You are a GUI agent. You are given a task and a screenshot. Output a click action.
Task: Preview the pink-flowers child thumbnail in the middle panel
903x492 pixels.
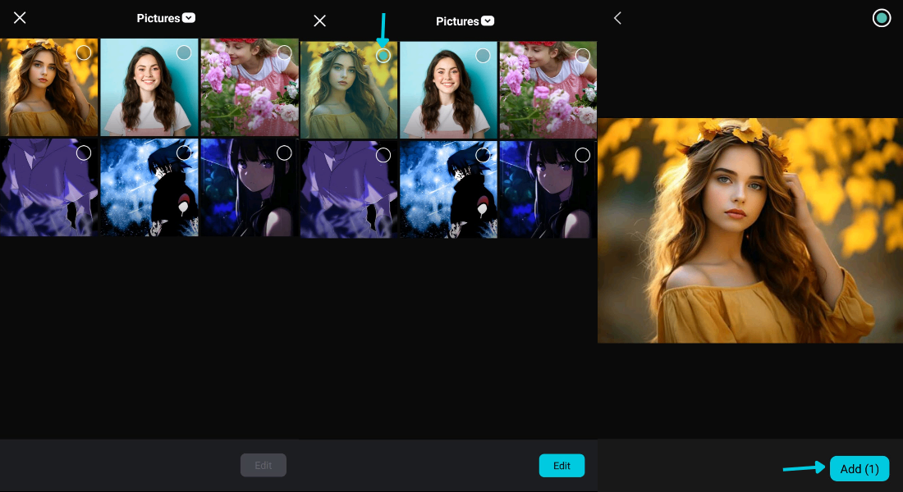pyautogui.click(x=548, y=89)
